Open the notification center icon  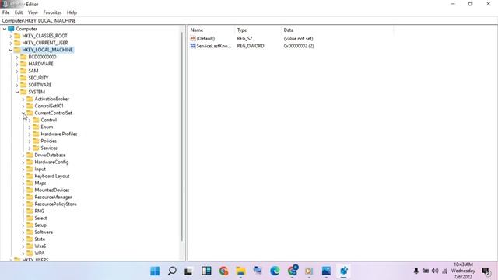coord(486,271)
